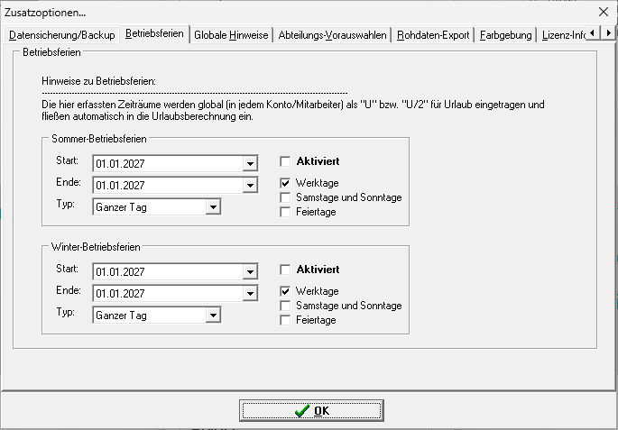Open the Abteilungs-Vorauswahlen tab
The image size is (618, 430).
tap(332, 35)
